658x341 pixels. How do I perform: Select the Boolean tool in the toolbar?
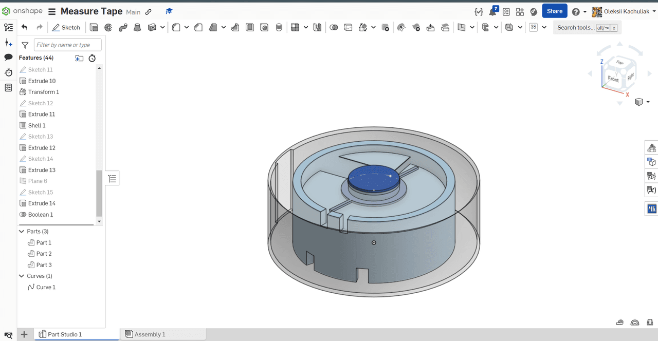334,28
